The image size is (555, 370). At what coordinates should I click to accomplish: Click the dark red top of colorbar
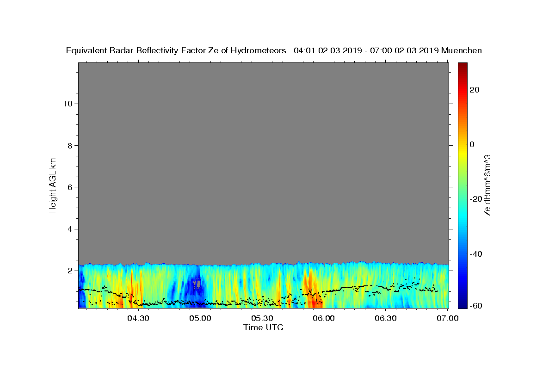tap(462, 66)
